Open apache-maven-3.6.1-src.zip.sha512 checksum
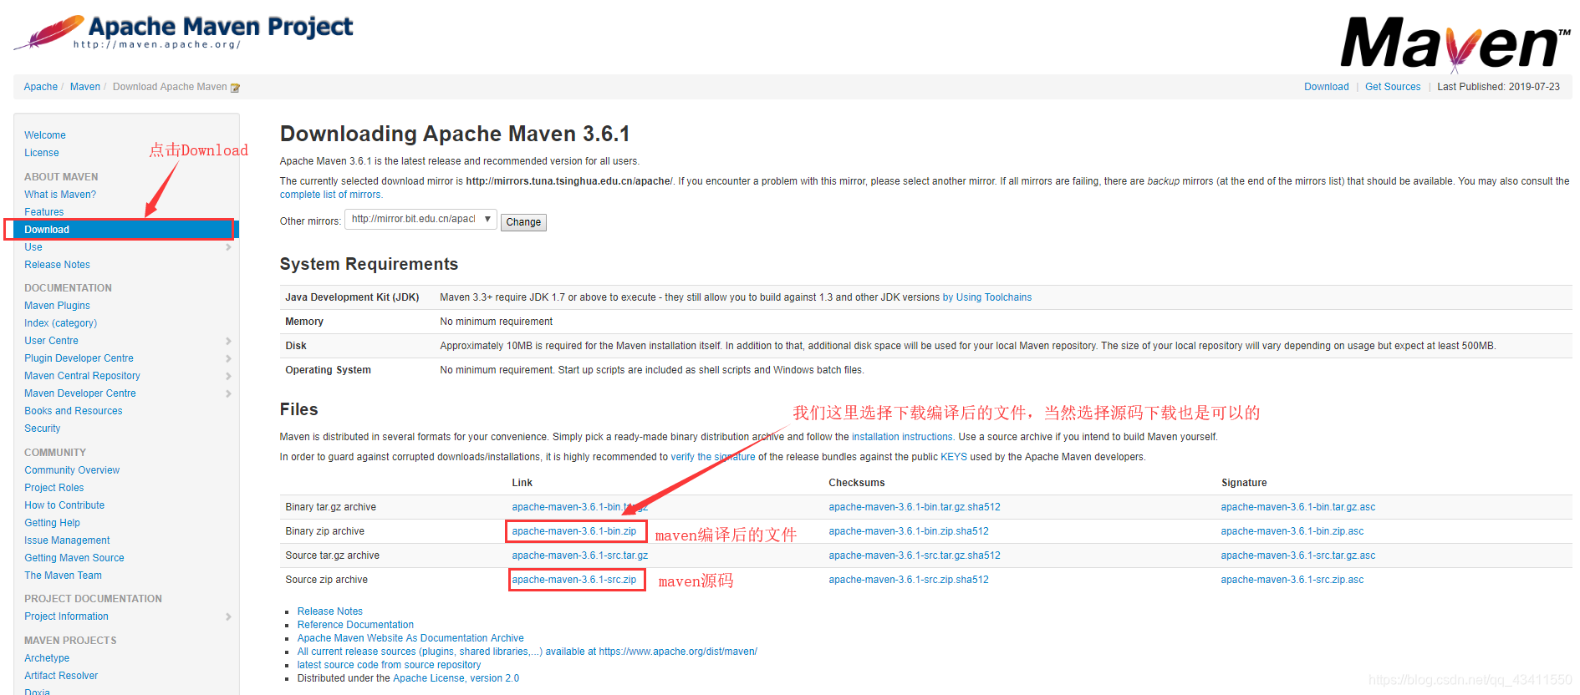 [909, 580]
